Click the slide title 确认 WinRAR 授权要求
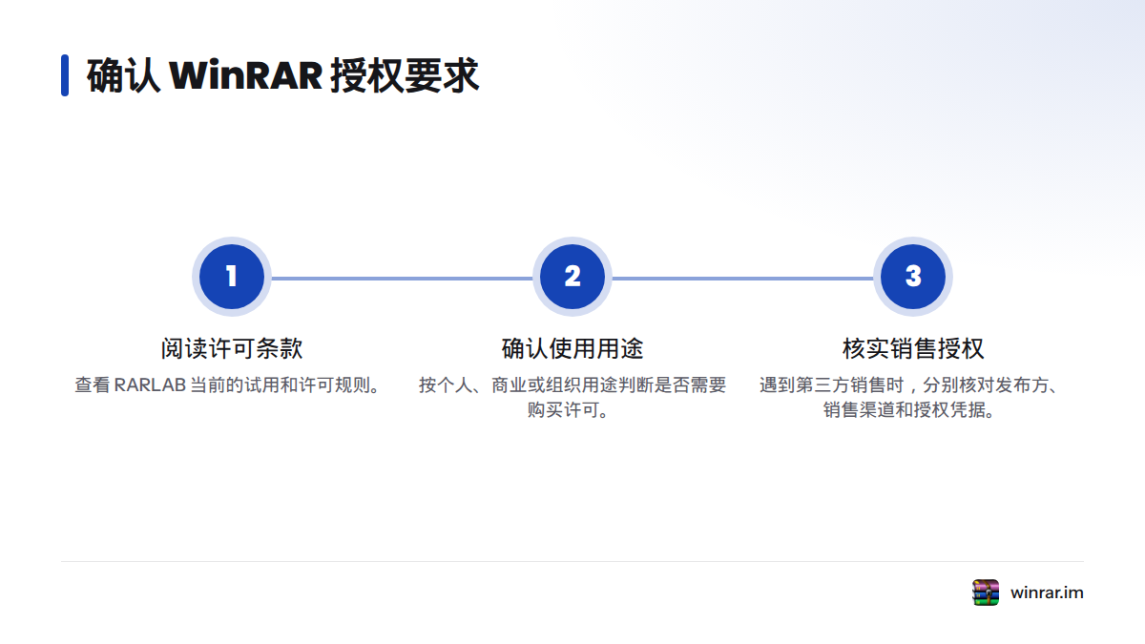This screenshot has width=1145, height=644. coord(283,75)
